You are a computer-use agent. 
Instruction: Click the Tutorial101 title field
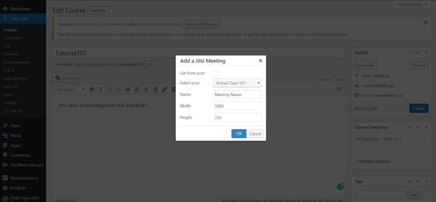pos(199,52)
